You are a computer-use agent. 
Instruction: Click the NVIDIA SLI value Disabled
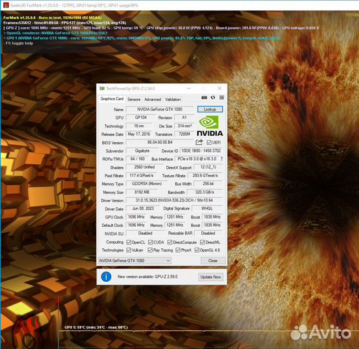coord(146,233)
